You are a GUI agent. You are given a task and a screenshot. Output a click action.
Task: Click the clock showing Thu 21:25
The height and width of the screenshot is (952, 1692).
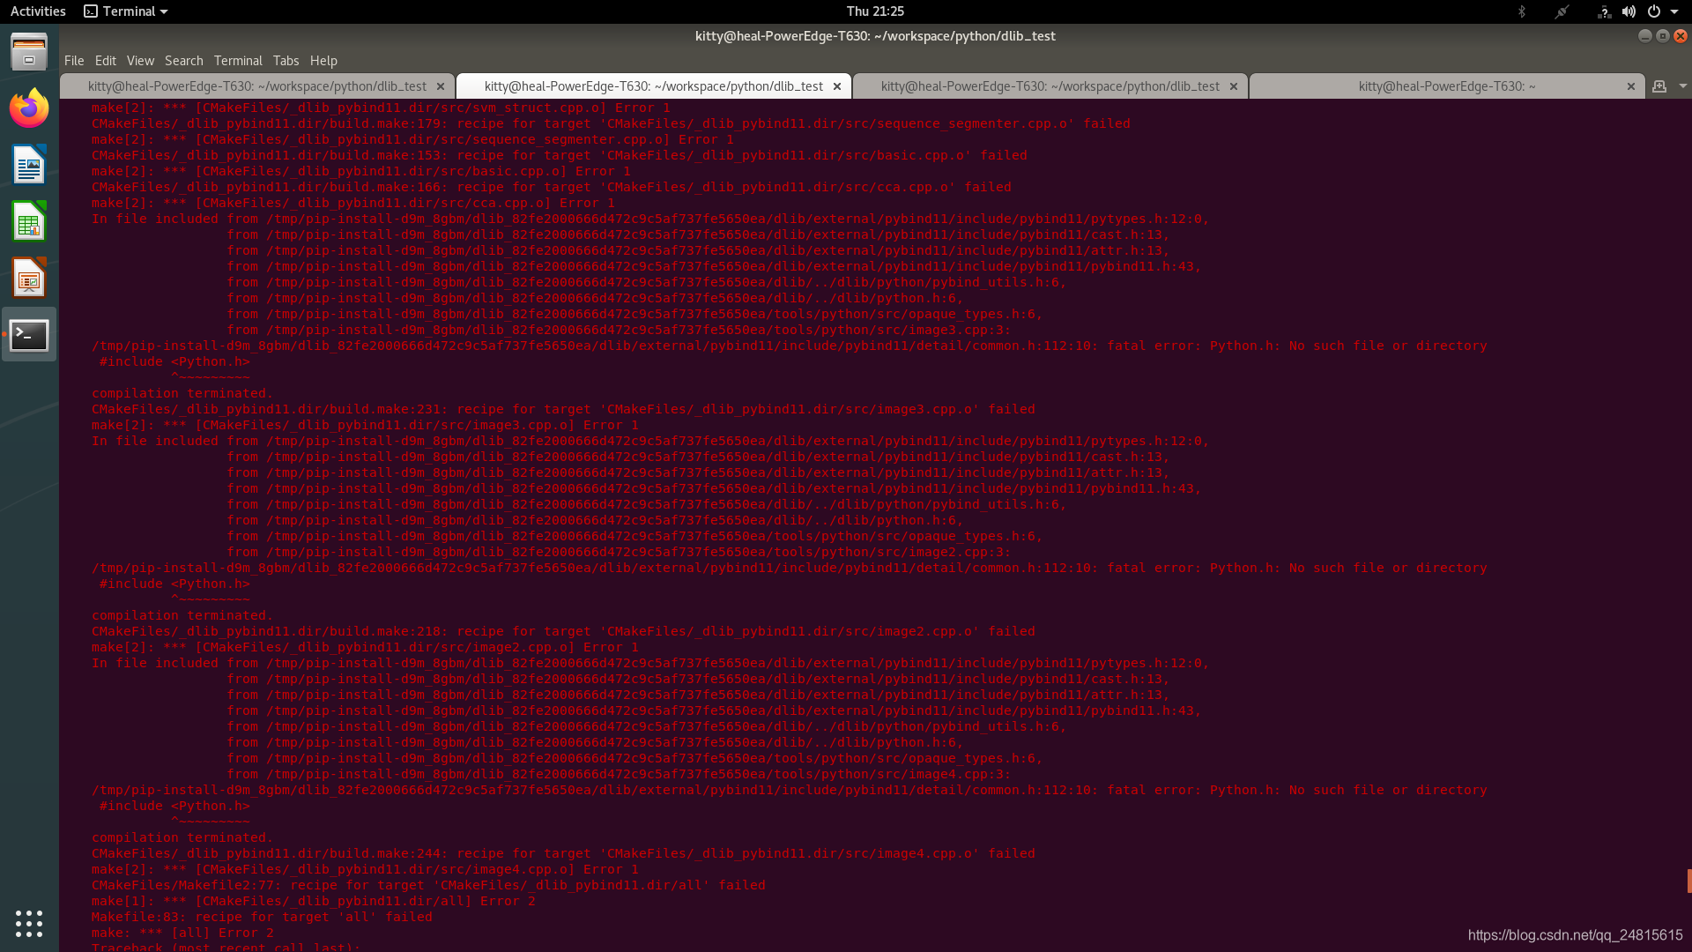(874, 11)
